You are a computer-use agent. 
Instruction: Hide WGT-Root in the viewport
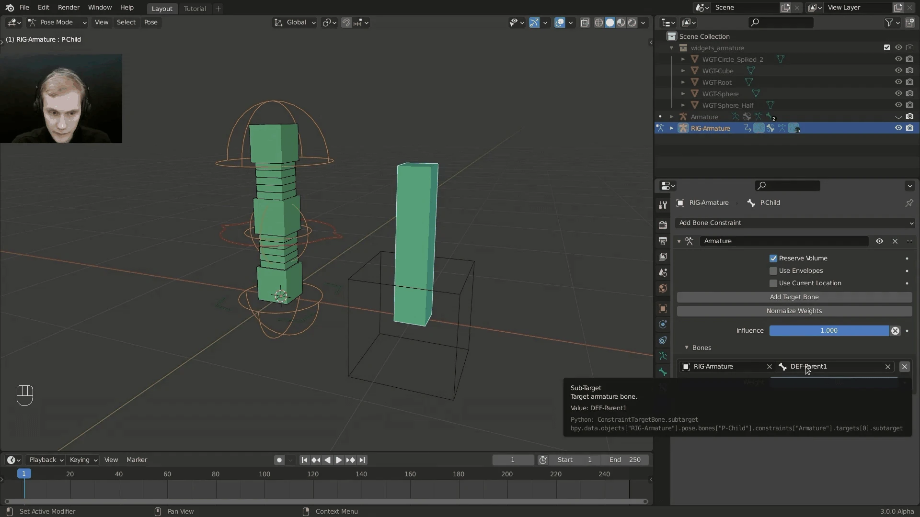point(898,82)
